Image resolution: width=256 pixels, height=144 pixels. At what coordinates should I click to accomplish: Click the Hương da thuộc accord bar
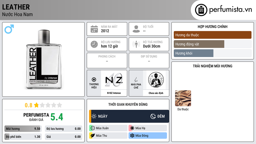[x=212, y=35]
